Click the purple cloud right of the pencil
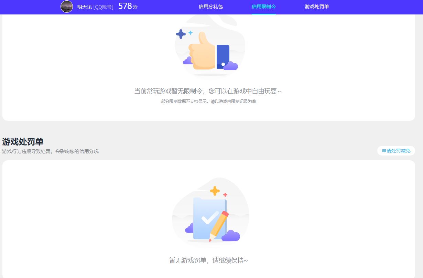 [x=231, y=236]
